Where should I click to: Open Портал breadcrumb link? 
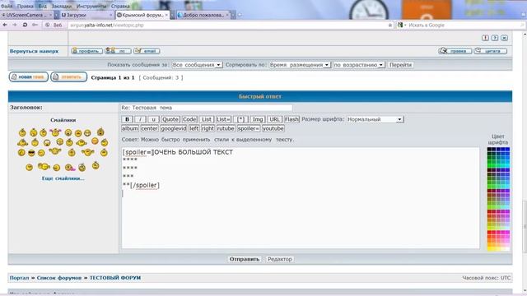[x=19, y=278]
